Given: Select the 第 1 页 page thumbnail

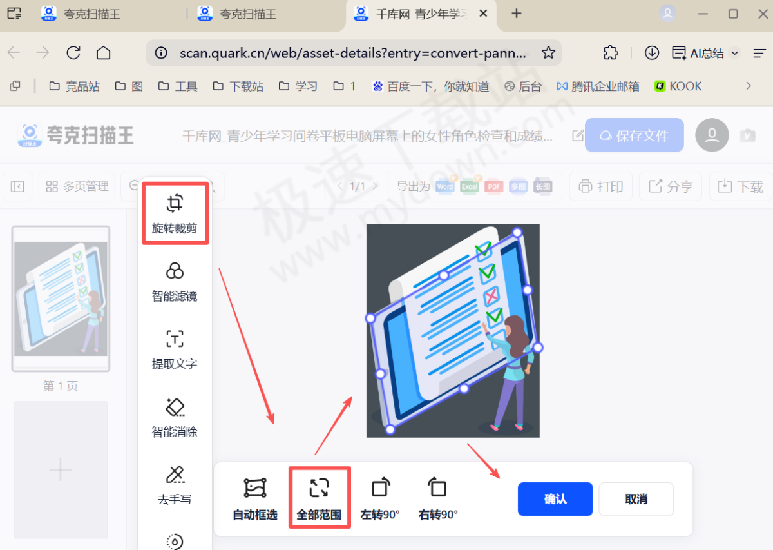Looking at the screenshot, I should [x=61, y=299].
